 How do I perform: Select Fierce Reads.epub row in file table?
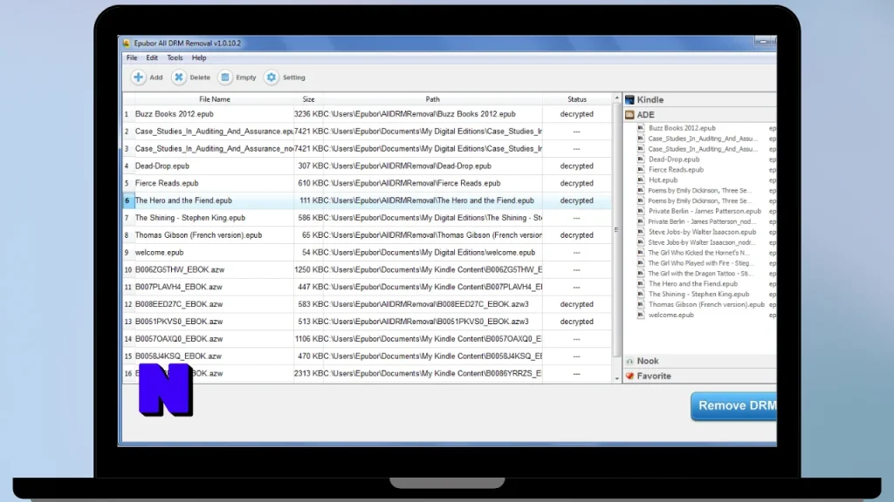click(x=368, y=183)
